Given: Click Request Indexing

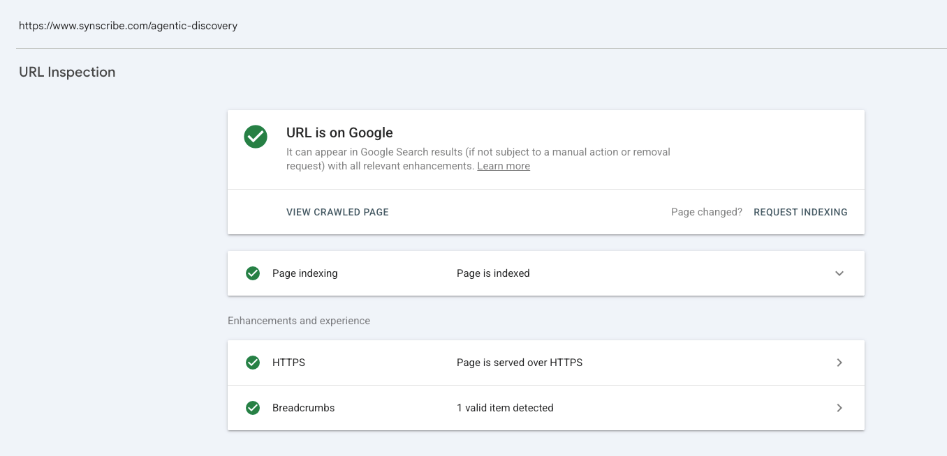Looking at the screenshot, I should pos(800,212).
